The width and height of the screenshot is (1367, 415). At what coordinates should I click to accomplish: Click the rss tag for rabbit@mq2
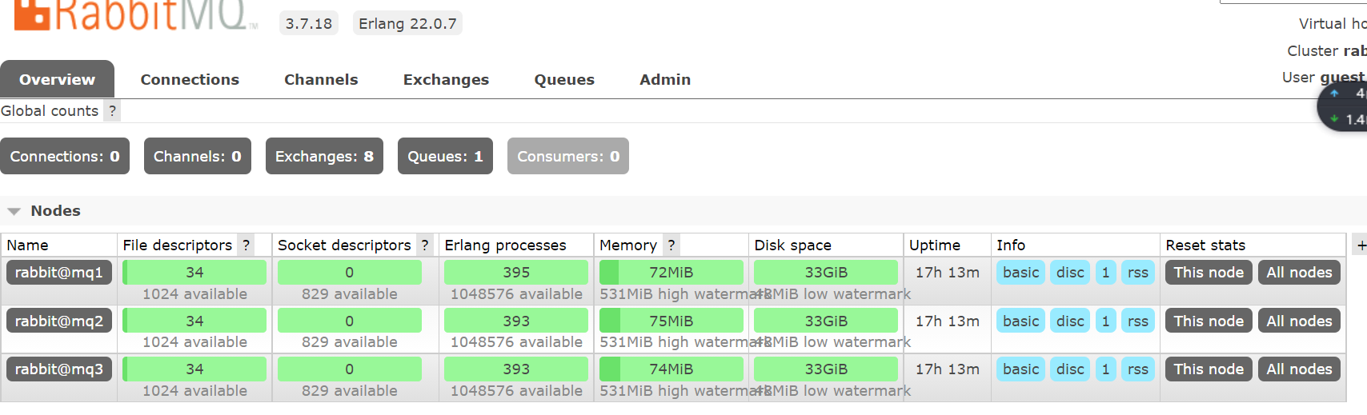point(1137,321)
